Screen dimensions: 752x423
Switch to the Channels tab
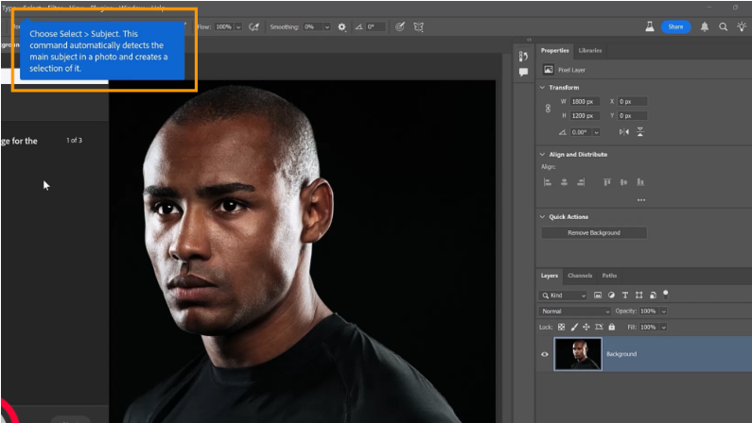pos(580,276)
